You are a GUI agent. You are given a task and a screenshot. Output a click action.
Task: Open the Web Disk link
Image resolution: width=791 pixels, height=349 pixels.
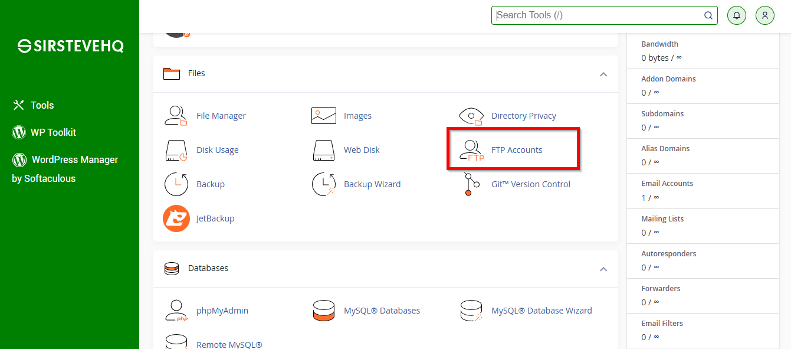[x=362, y=150]
